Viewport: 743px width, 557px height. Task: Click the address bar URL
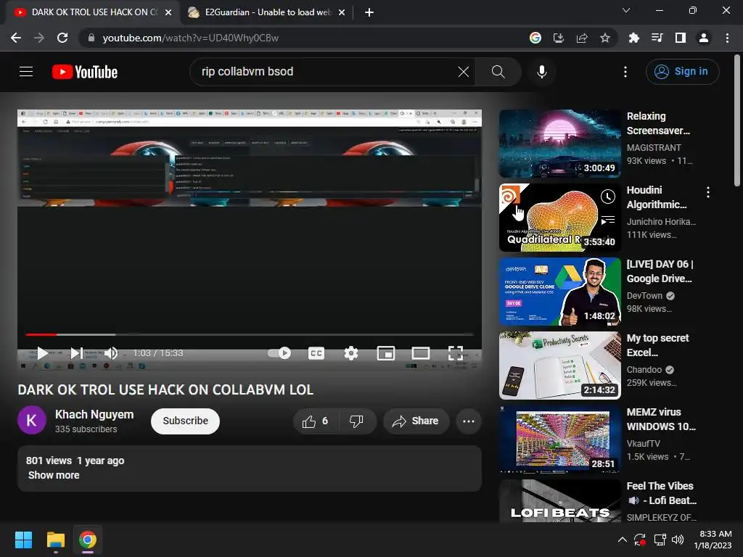[191, 38]
